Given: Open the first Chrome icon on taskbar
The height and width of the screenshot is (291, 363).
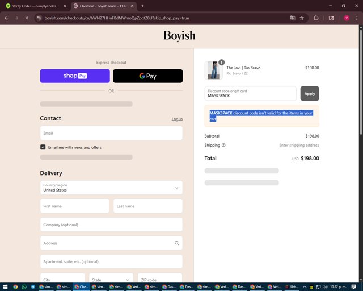Looking at the screenshot, I should click(x=15, y=287).
